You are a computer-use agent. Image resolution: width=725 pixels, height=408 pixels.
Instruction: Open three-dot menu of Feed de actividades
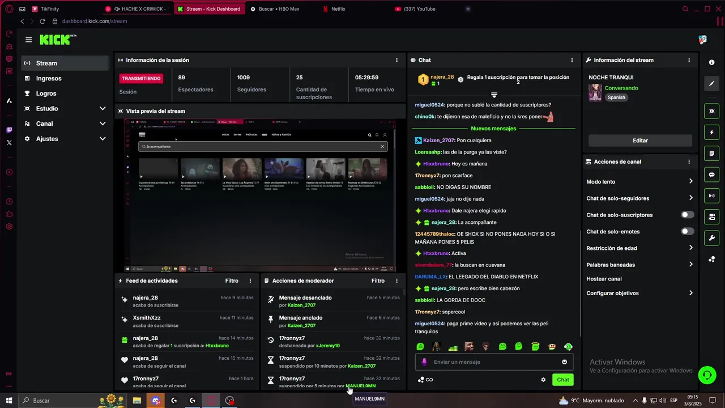click(250, 280)
